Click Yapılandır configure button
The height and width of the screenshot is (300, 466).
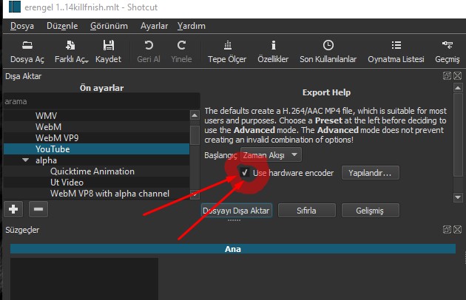point(371,173)
